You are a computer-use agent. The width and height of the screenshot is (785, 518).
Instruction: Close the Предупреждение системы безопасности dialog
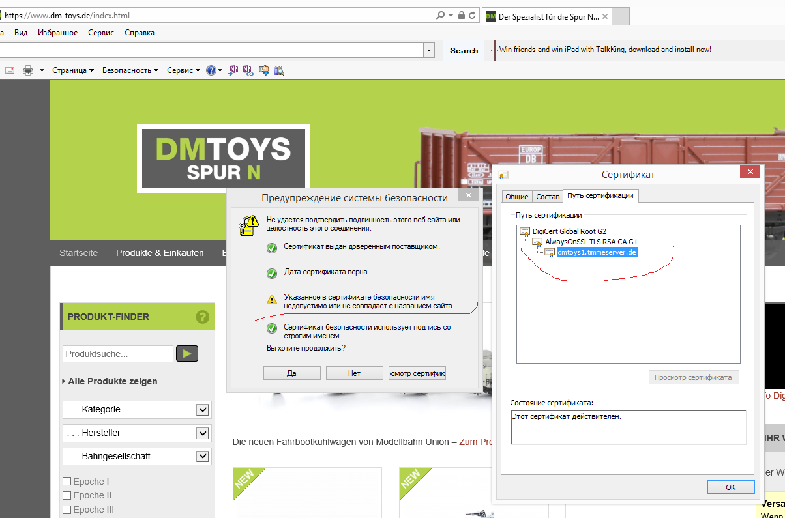[x=467, y=195]
